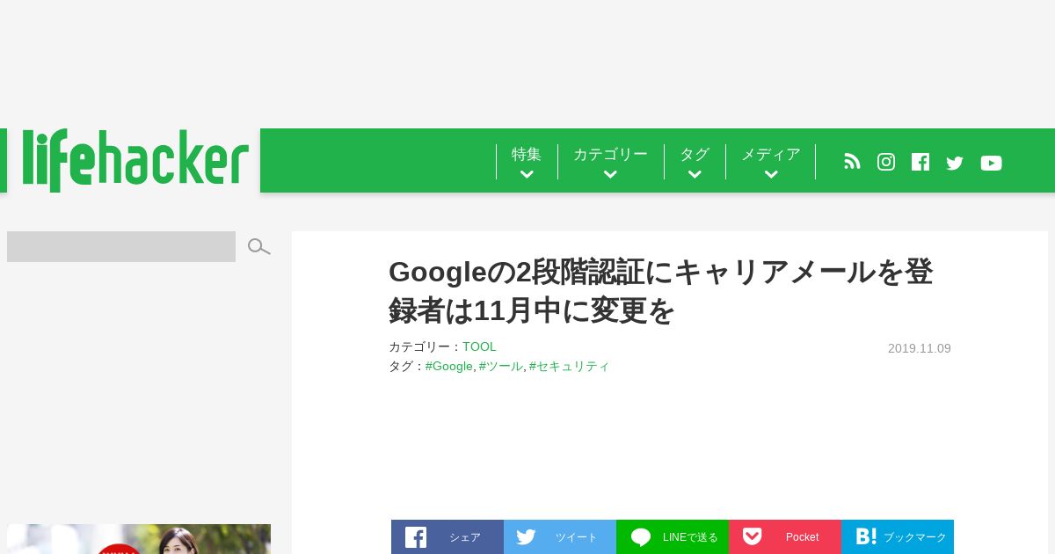Open the Twitter icon in header

955,163
